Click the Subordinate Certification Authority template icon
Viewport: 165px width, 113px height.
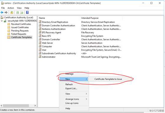pos(40,53)
